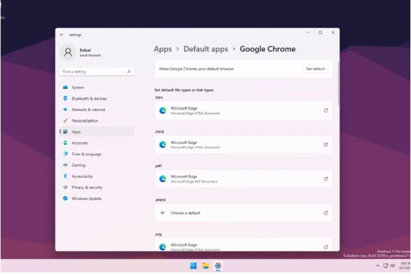The image size is (411, 276).
Task: Open File Explorer from taskbar
Action: click(x=205, y=266)
